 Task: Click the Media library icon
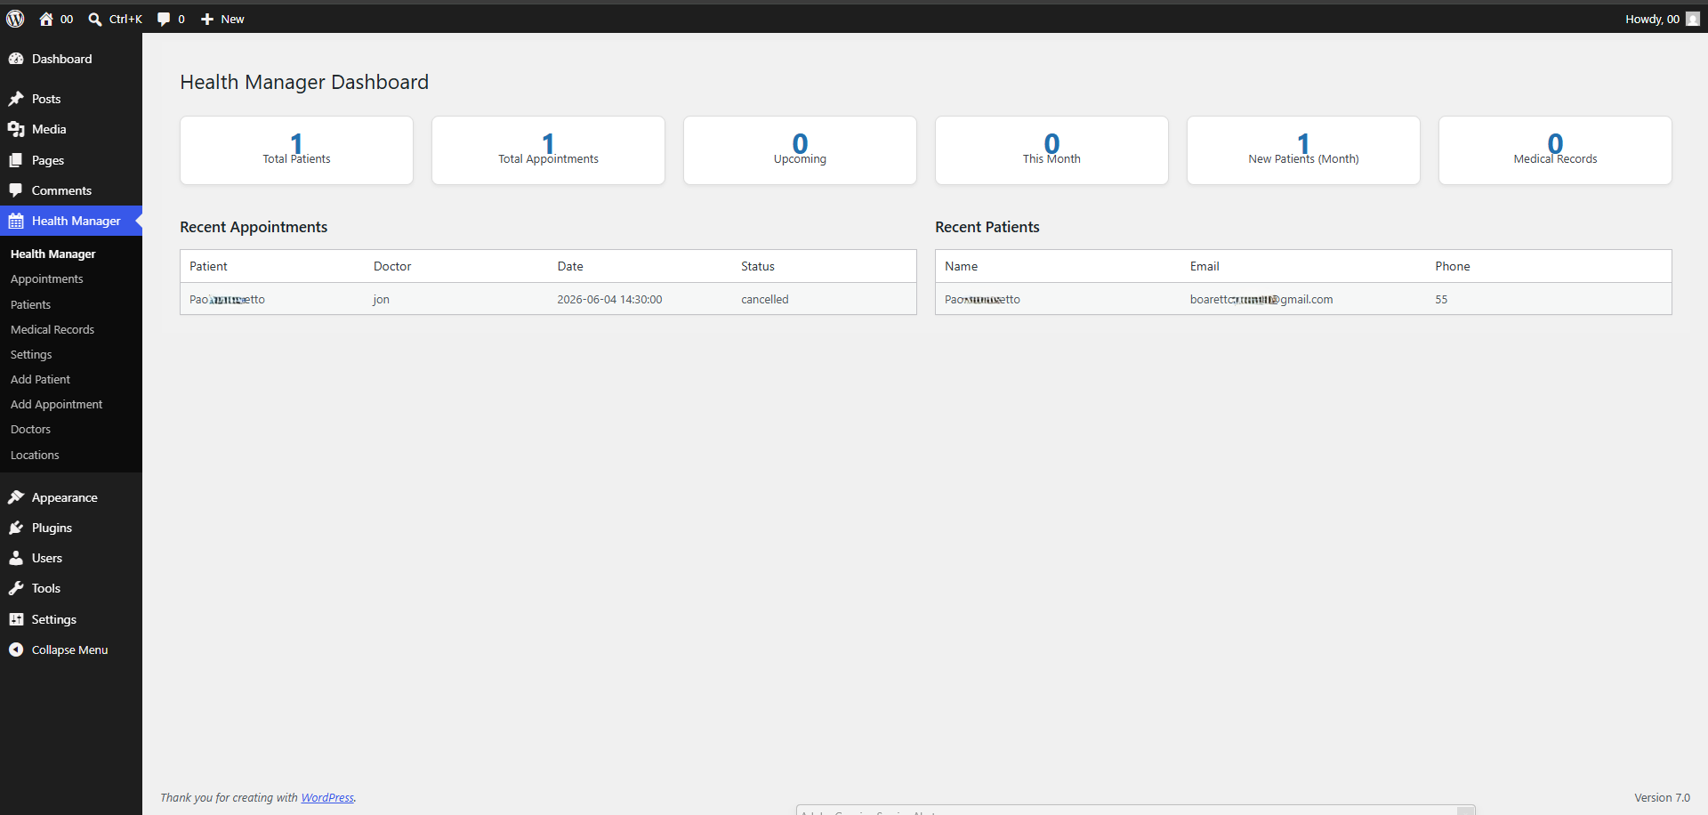click(16, 129)
